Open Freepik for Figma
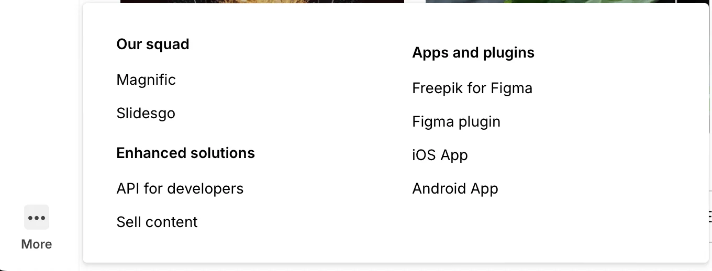 (x=472, y=88)
